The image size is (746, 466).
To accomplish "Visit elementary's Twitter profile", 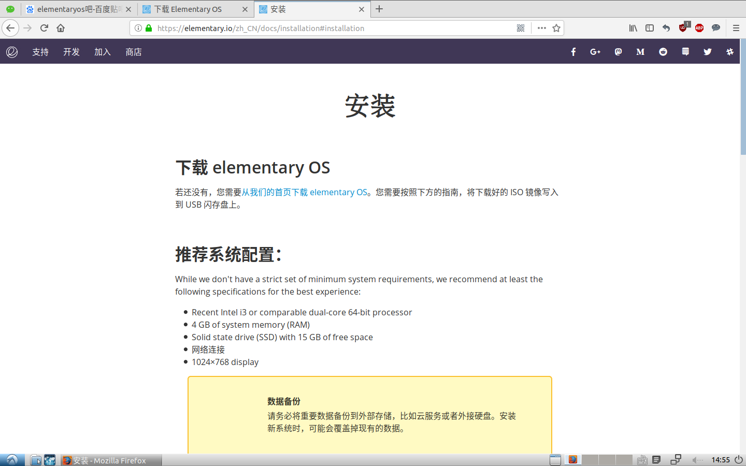I will pyautogui.click(x=708, y=52).
